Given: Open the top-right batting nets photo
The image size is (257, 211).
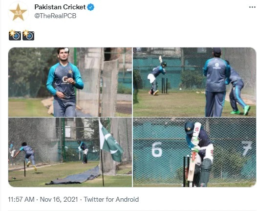Looking at the screenshot, I should pos(194,82).
